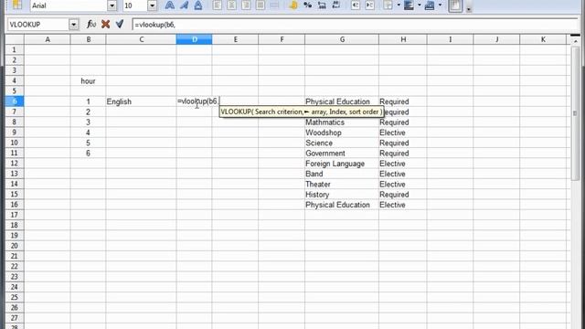Click the vertical scrollbar thumb
The height and width of the screenshot is (329, 585).
(575, 113)
